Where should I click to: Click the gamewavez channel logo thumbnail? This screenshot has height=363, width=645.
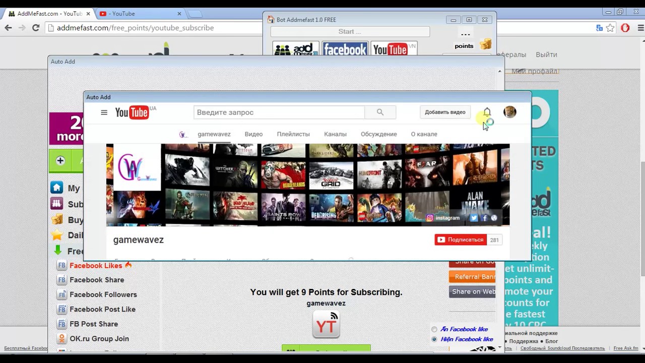[137, 167]
